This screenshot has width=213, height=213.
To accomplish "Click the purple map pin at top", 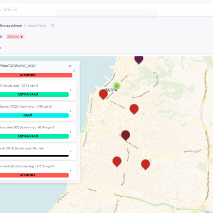I will coord(138,59).
